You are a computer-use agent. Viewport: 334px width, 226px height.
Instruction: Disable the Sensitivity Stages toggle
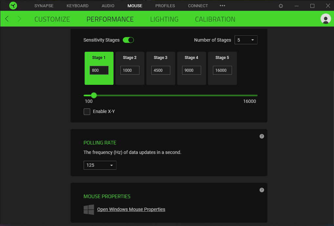128,40
